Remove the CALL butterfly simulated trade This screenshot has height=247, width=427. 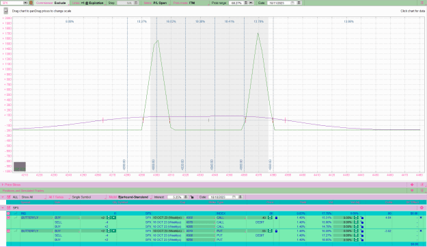click(x=421, y=218)
